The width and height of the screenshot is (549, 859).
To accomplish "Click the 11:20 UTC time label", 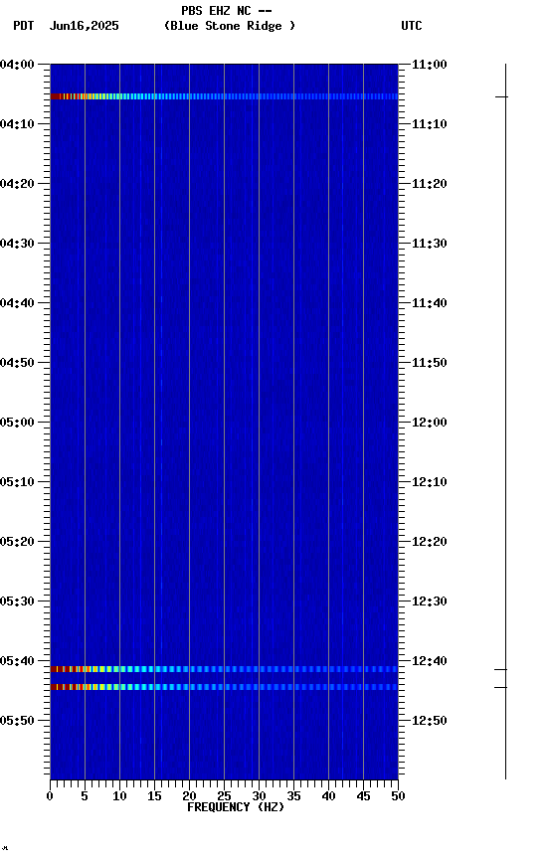I will 430,184.
